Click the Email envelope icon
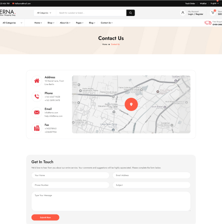 pyautogui.click(x=37, y=113)
